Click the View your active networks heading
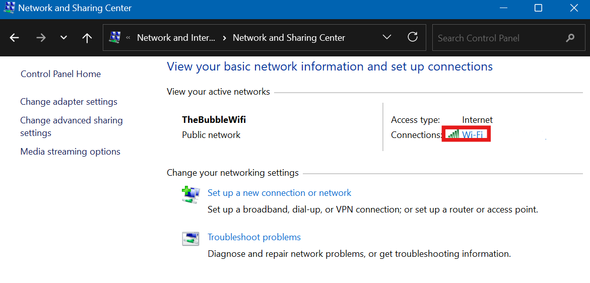The width and height of the screenshot is (590, 283). [x=218, y=92]
